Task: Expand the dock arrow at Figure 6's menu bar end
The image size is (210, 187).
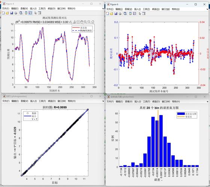Action: coord(207,9)
